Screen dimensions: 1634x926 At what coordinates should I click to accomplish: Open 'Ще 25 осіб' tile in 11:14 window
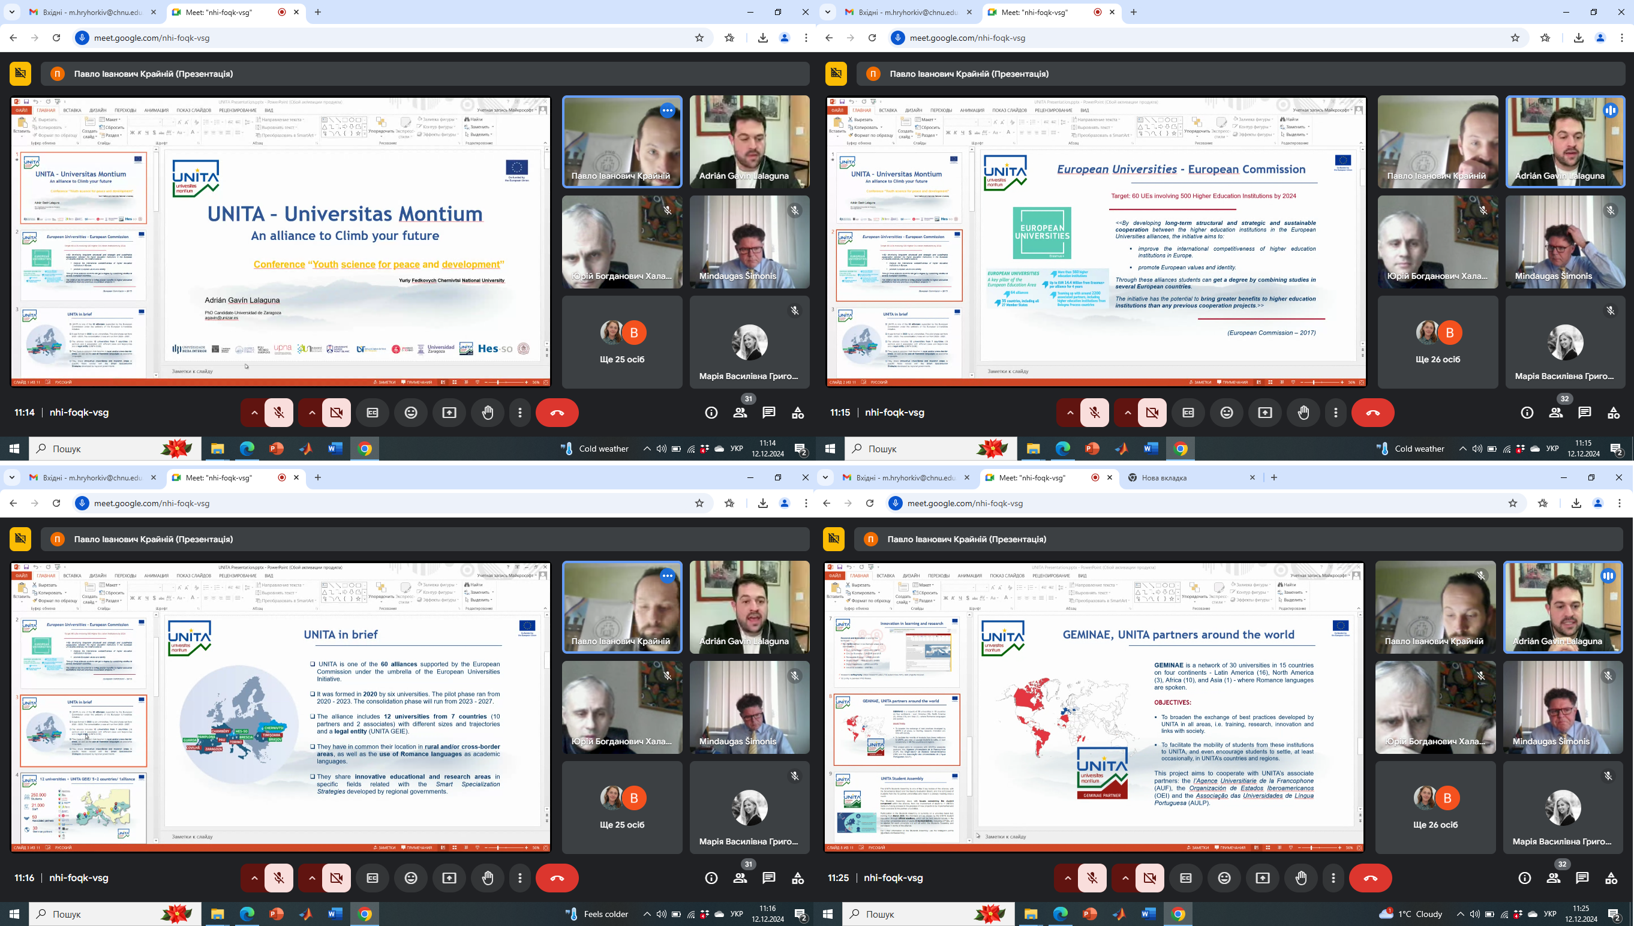622,342
